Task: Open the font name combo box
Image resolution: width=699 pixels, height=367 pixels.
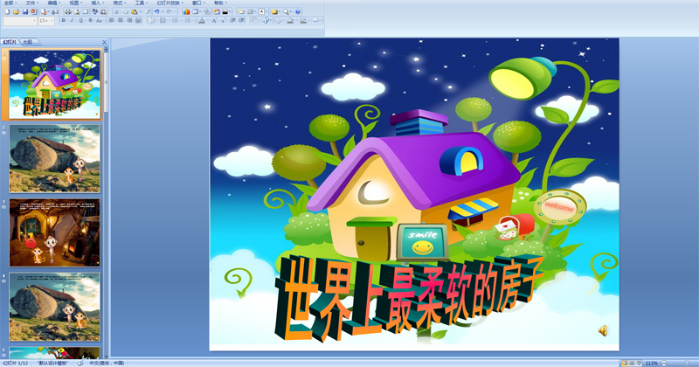Action: coord(20,21)
